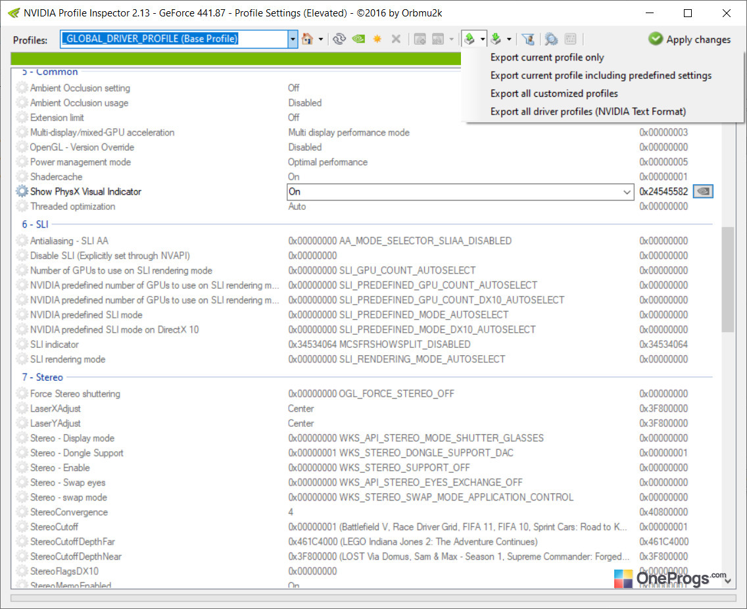This screenshot has height=609, width=747.
Task: Click the import profiles icon
Action: (x=496, y=39)
